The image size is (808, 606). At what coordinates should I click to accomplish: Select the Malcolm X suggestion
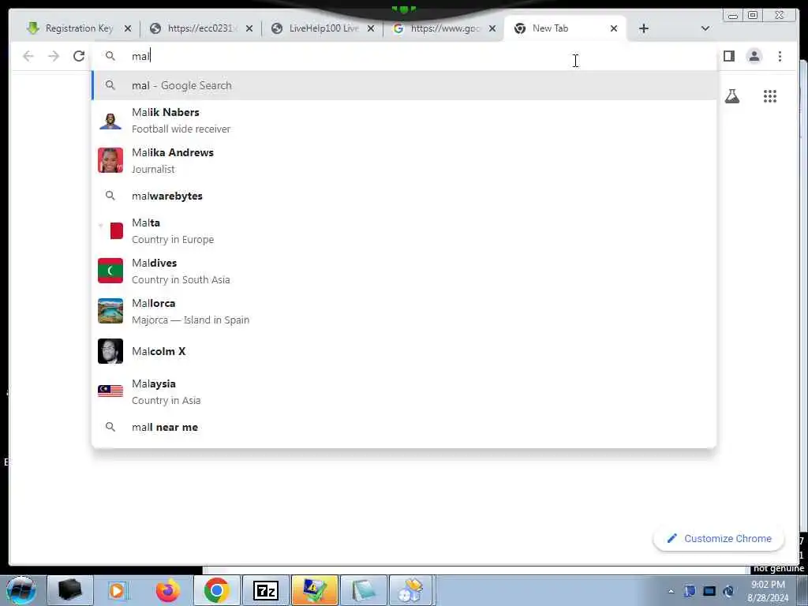(x=404, y=351)
